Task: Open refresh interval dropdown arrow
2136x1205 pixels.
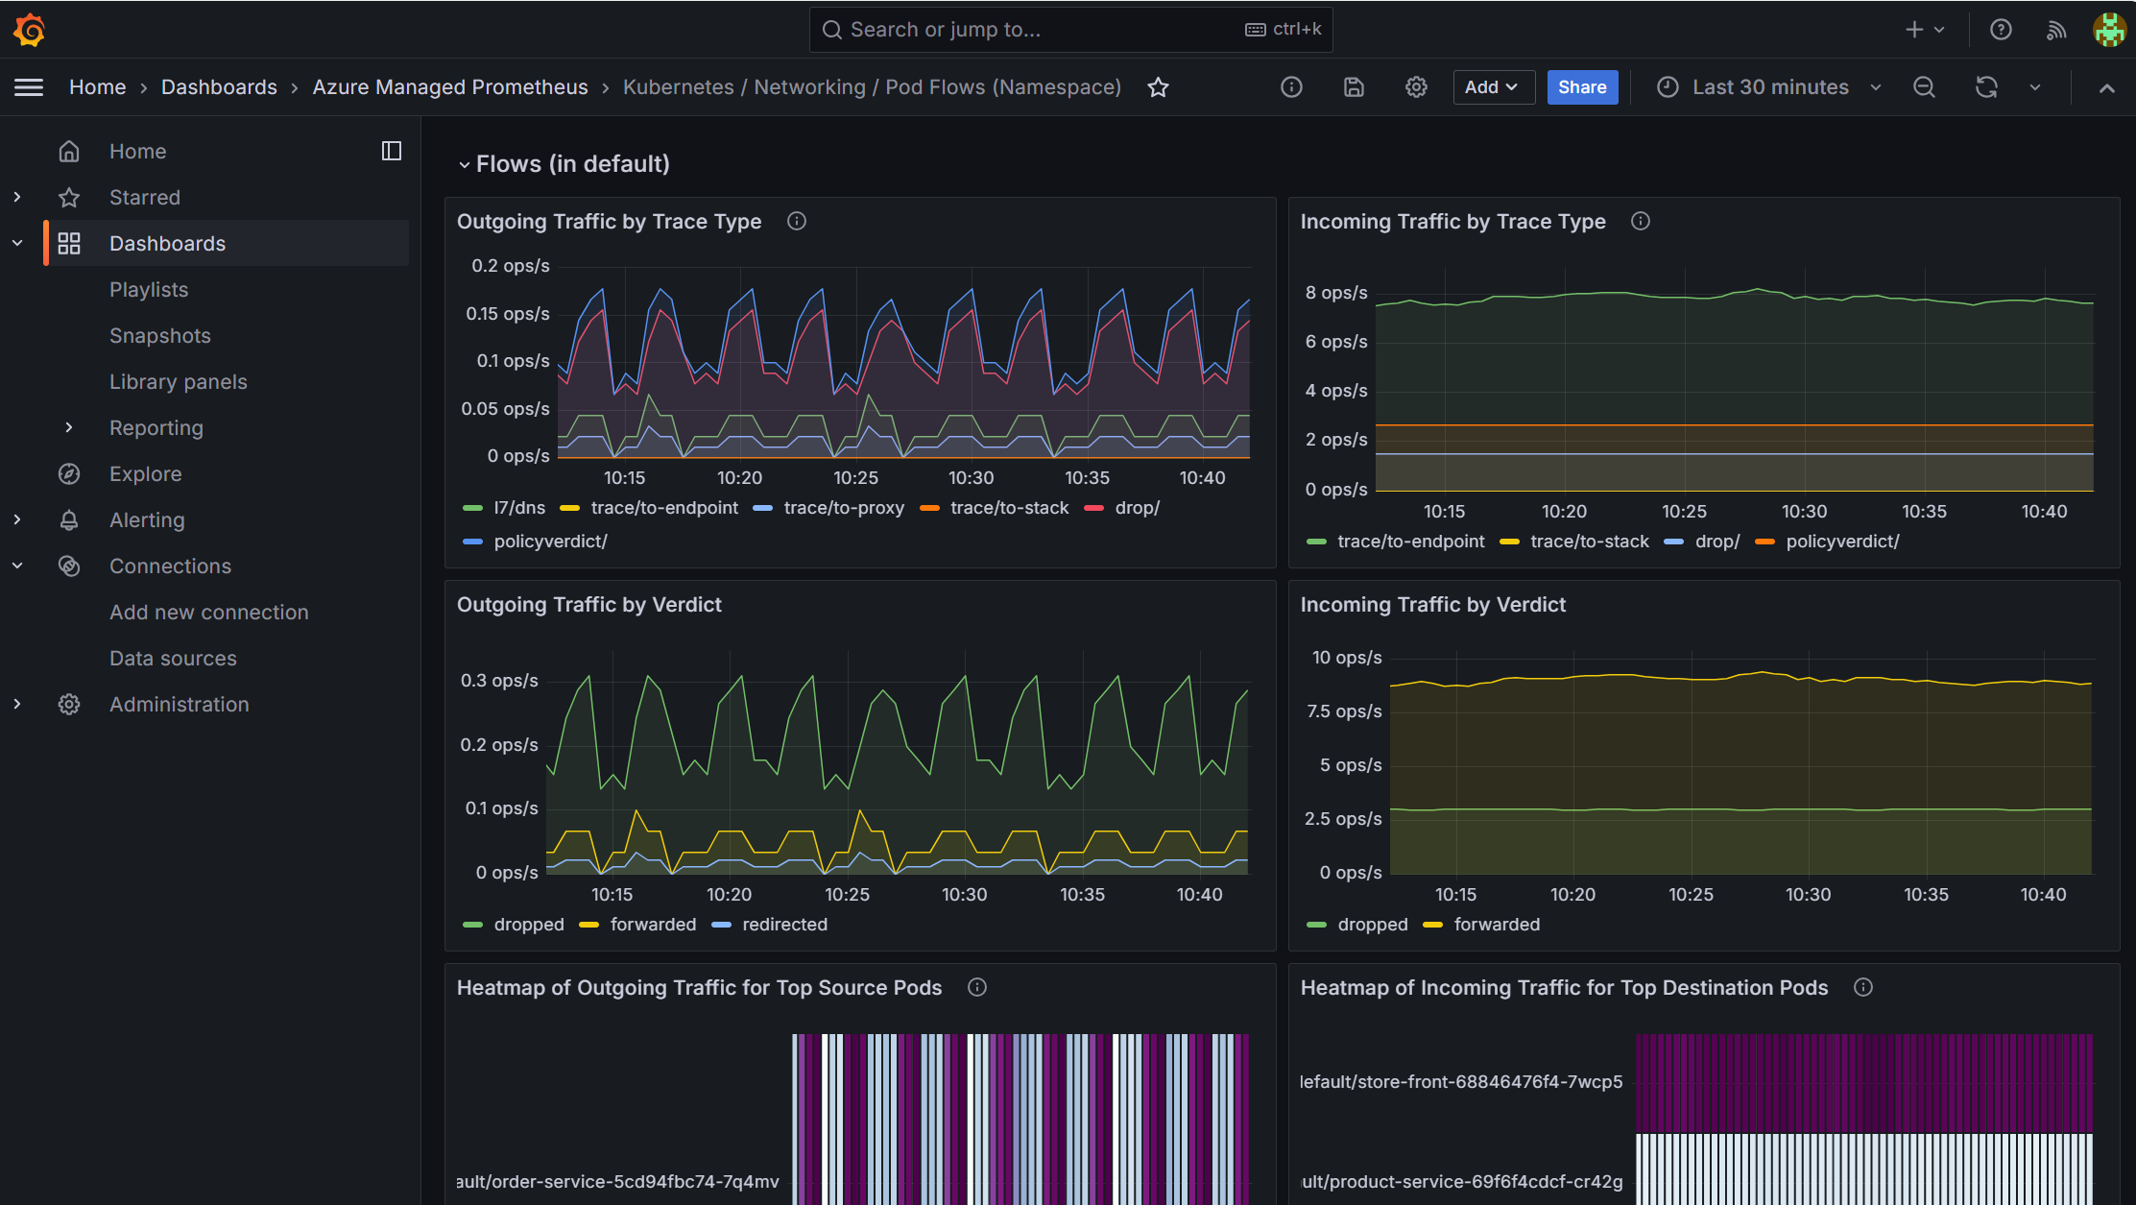Action: [x=2035, y=87]
